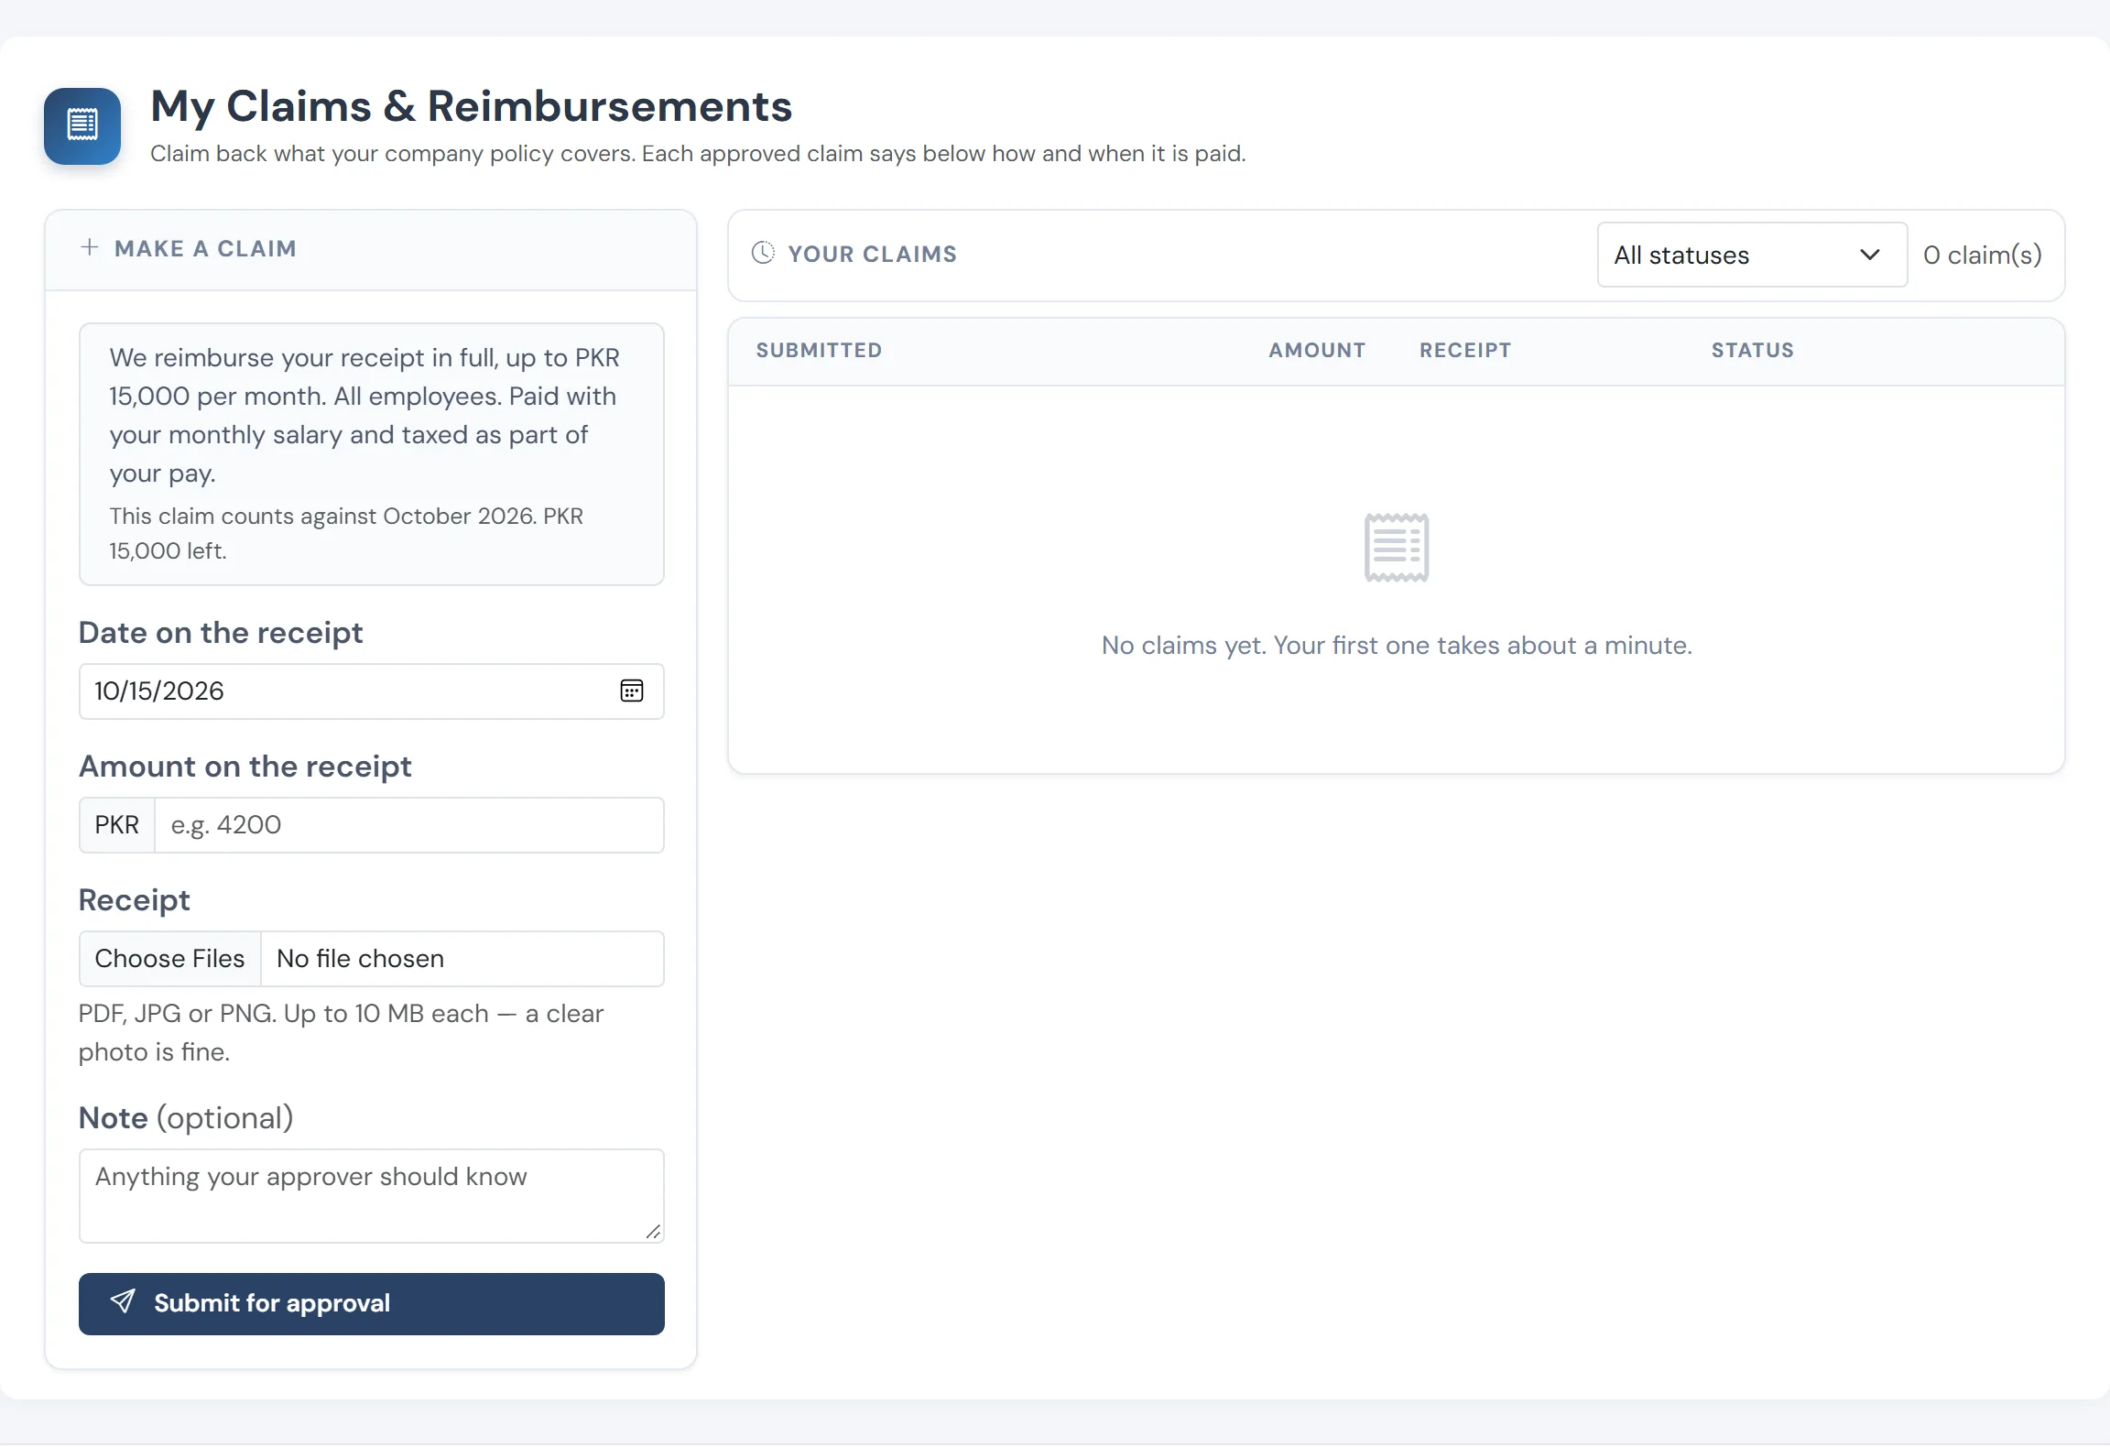Open the calendar picker icon
This screenshot has width=2110, height=1447.
tap(632, 691)
